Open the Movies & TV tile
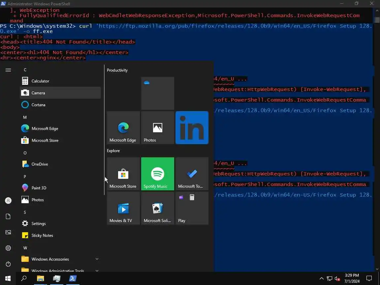The height and width of the screenshot is (285, 380). pos(123,208)
